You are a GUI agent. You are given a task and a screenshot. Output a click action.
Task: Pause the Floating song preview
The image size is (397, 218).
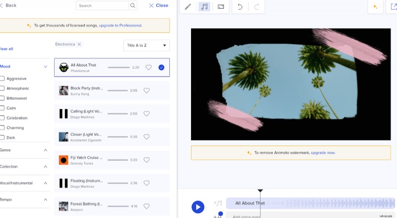click(x=64, y=183)
